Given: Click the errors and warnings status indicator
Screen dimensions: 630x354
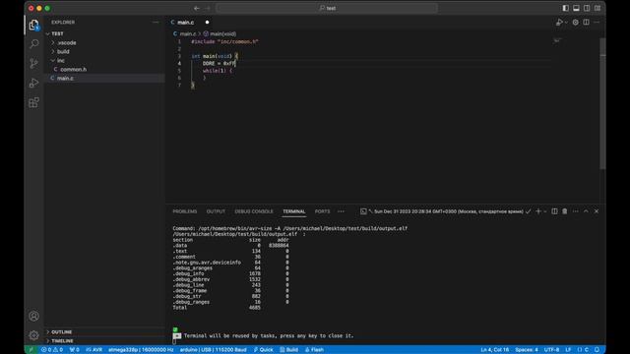Looking at the screenshot, I should click(52, 350).
